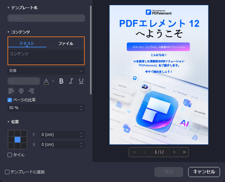The image size is (225, 182).
Task: Click the Y position input field
Action: (x=62, y=135)
